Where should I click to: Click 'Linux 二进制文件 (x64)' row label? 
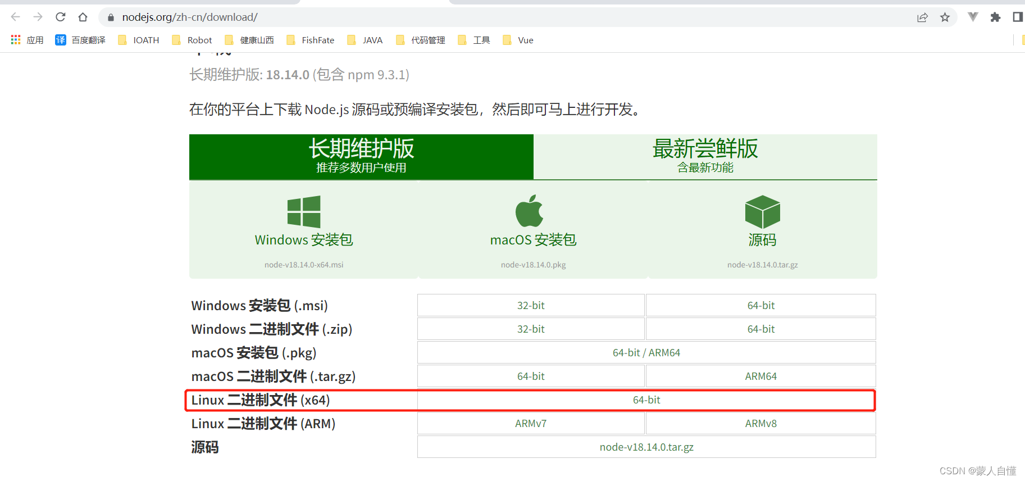(x=261, y=400)
